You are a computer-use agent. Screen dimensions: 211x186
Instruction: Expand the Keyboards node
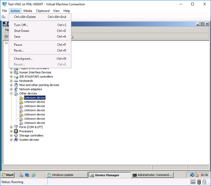click(x=11, y=81)
